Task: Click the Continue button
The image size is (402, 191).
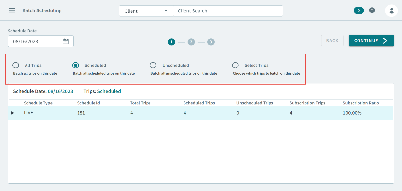Action: click(x=371, y=41)
